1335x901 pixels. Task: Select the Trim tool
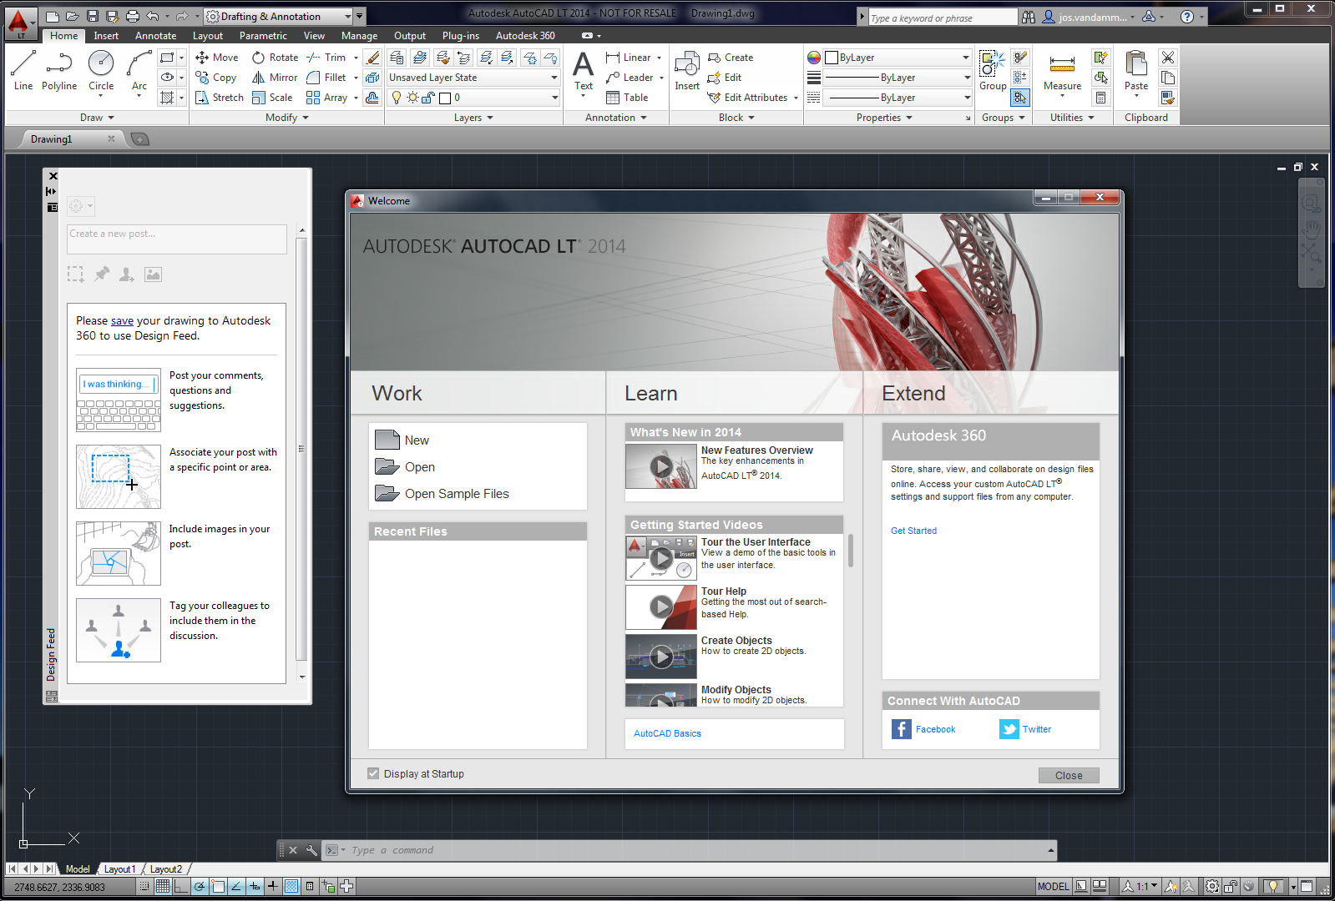click(326, 58)
